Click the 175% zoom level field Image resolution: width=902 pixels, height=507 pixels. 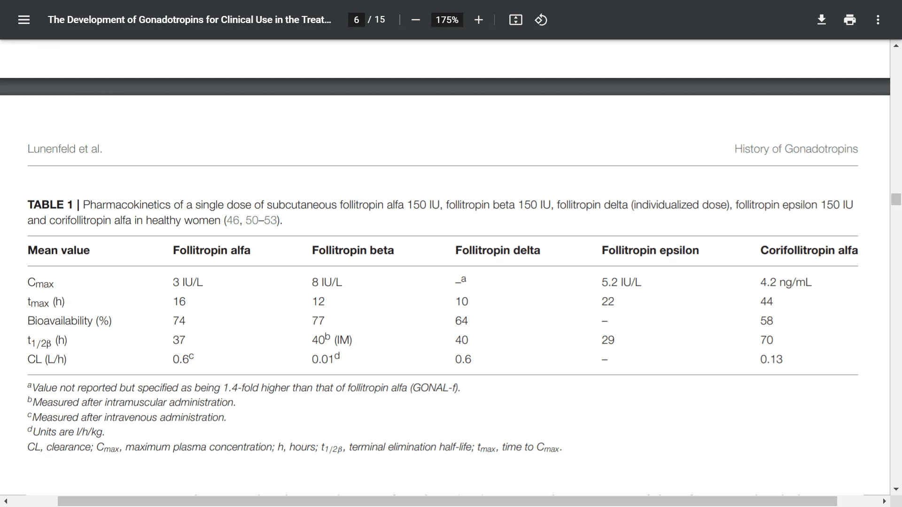pyautogui.click(x=447, y=20)
